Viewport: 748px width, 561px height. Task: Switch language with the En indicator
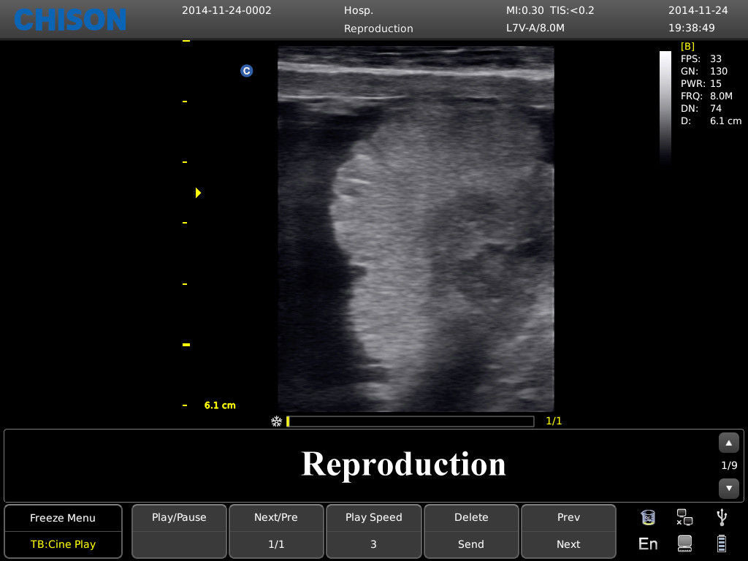tap(647, 543)
